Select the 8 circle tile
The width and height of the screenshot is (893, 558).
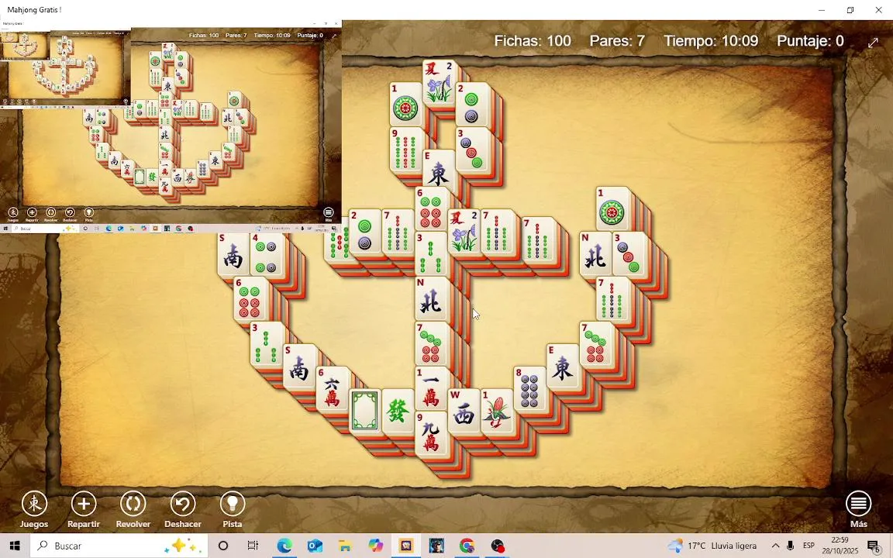tap(530, 387)
